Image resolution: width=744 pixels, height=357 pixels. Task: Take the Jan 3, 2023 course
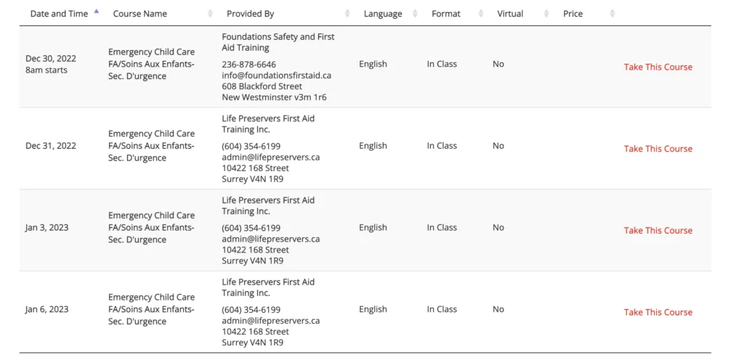658,231
